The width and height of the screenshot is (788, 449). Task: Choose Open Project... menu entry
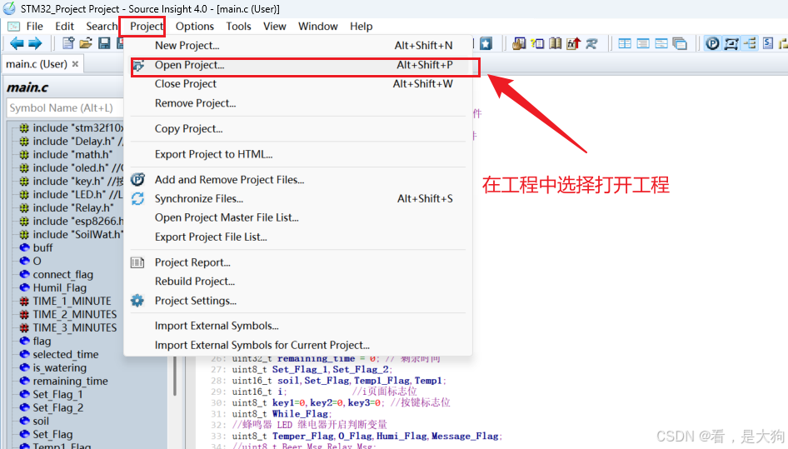(x=297, y=65)
